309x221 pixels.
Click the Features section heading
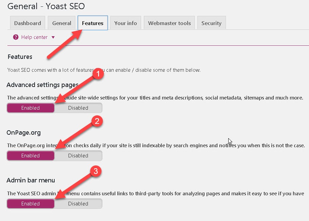20,57
